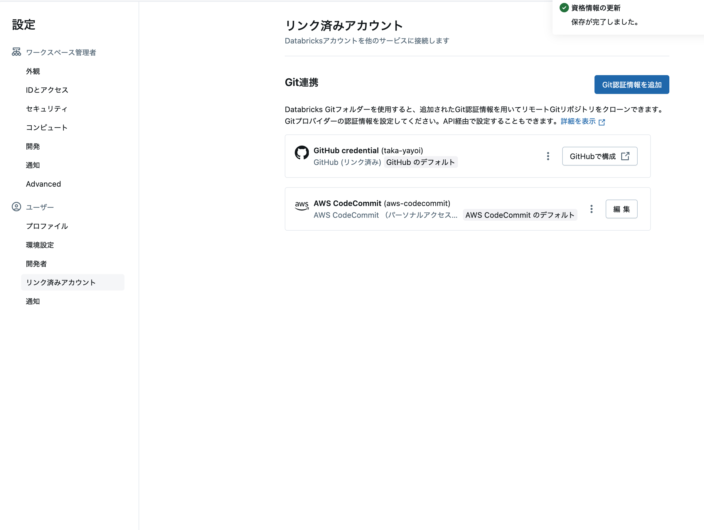Viewport: 704px width, 530px height.
Task: Click the GitHub octocat icon
Action: 302,153
